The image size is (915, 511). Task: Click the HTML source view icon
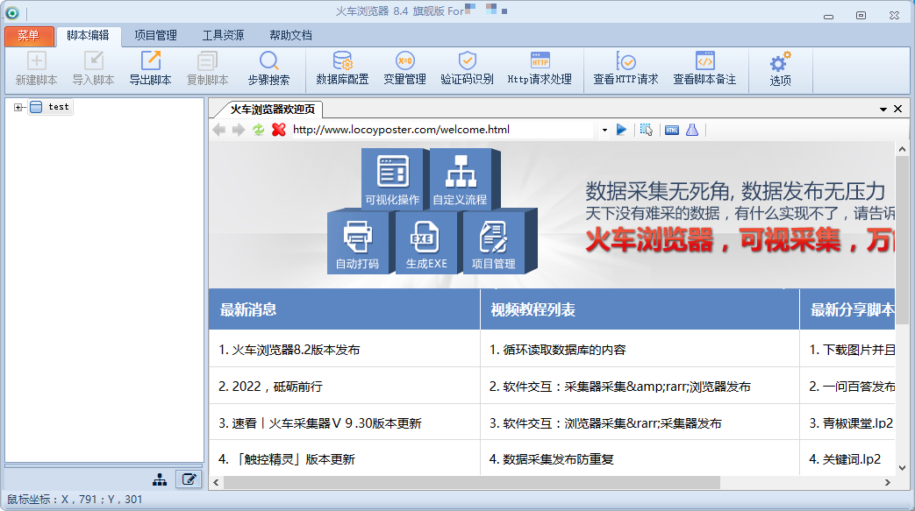(672, 130)
